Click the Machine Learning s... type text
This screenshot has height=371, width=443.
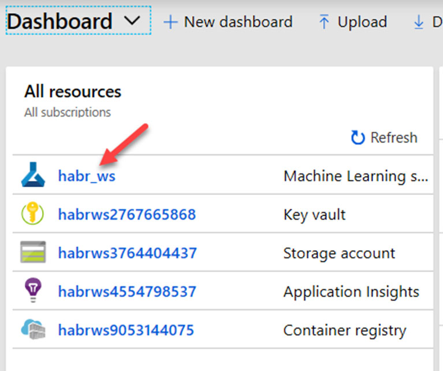(x=356, y=176)
